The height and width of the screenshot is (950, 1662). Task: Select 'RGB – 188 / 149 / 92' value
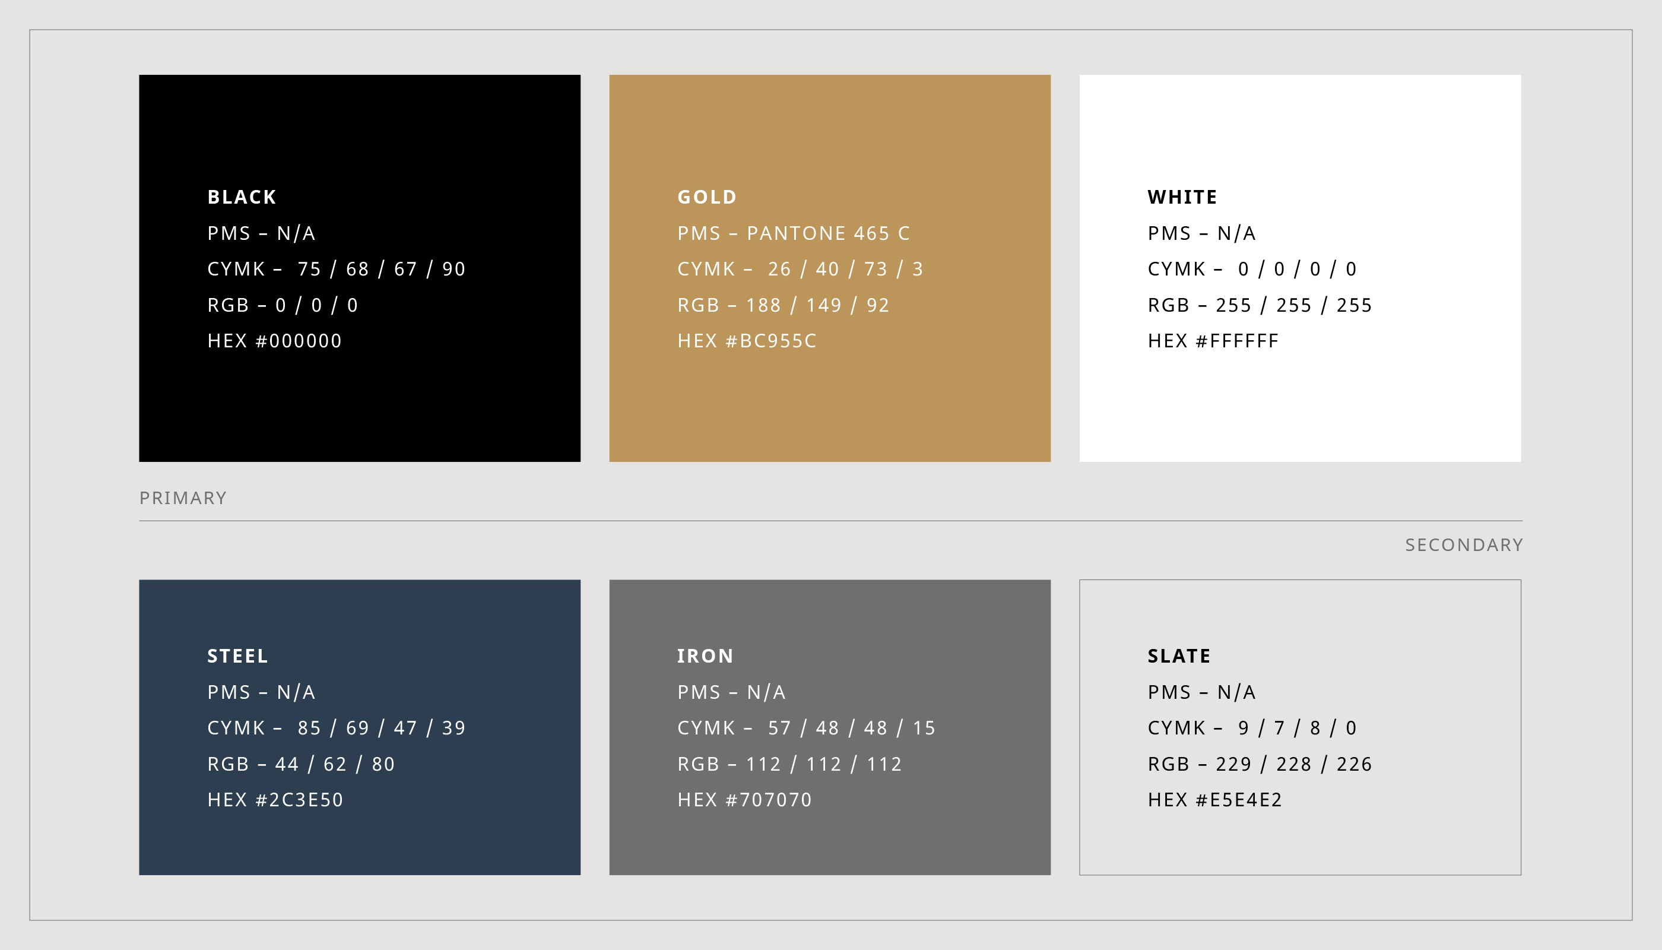click(x=784, y=305)
